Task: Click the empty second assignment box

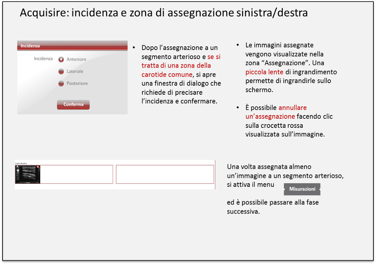Action: pyautogui.click(x=165, y=174)
